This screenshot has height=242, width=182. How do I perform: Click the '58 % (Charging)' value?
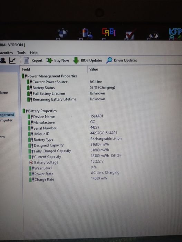103,87
